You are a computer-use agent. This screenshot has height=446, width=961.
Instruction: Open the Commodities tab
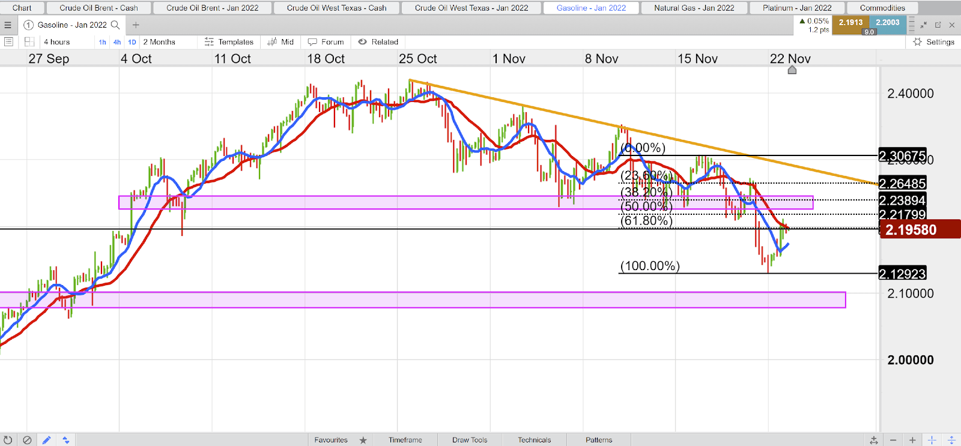(x=882, y=8)
